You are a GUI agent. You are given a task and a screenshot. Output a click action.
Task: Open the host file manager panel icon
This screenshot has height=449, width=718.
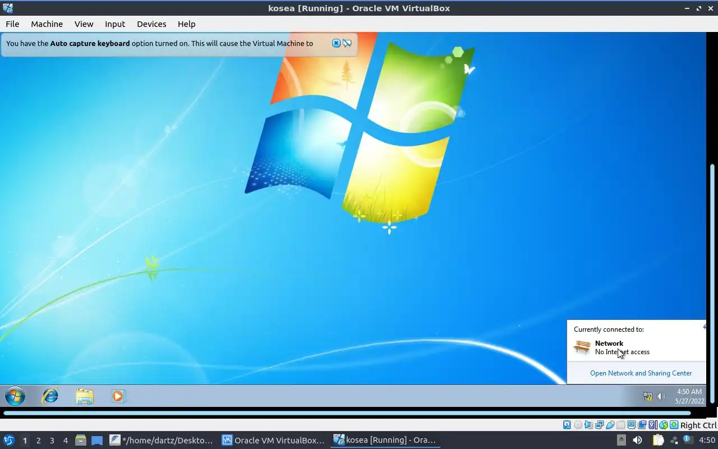pos(81,441)
